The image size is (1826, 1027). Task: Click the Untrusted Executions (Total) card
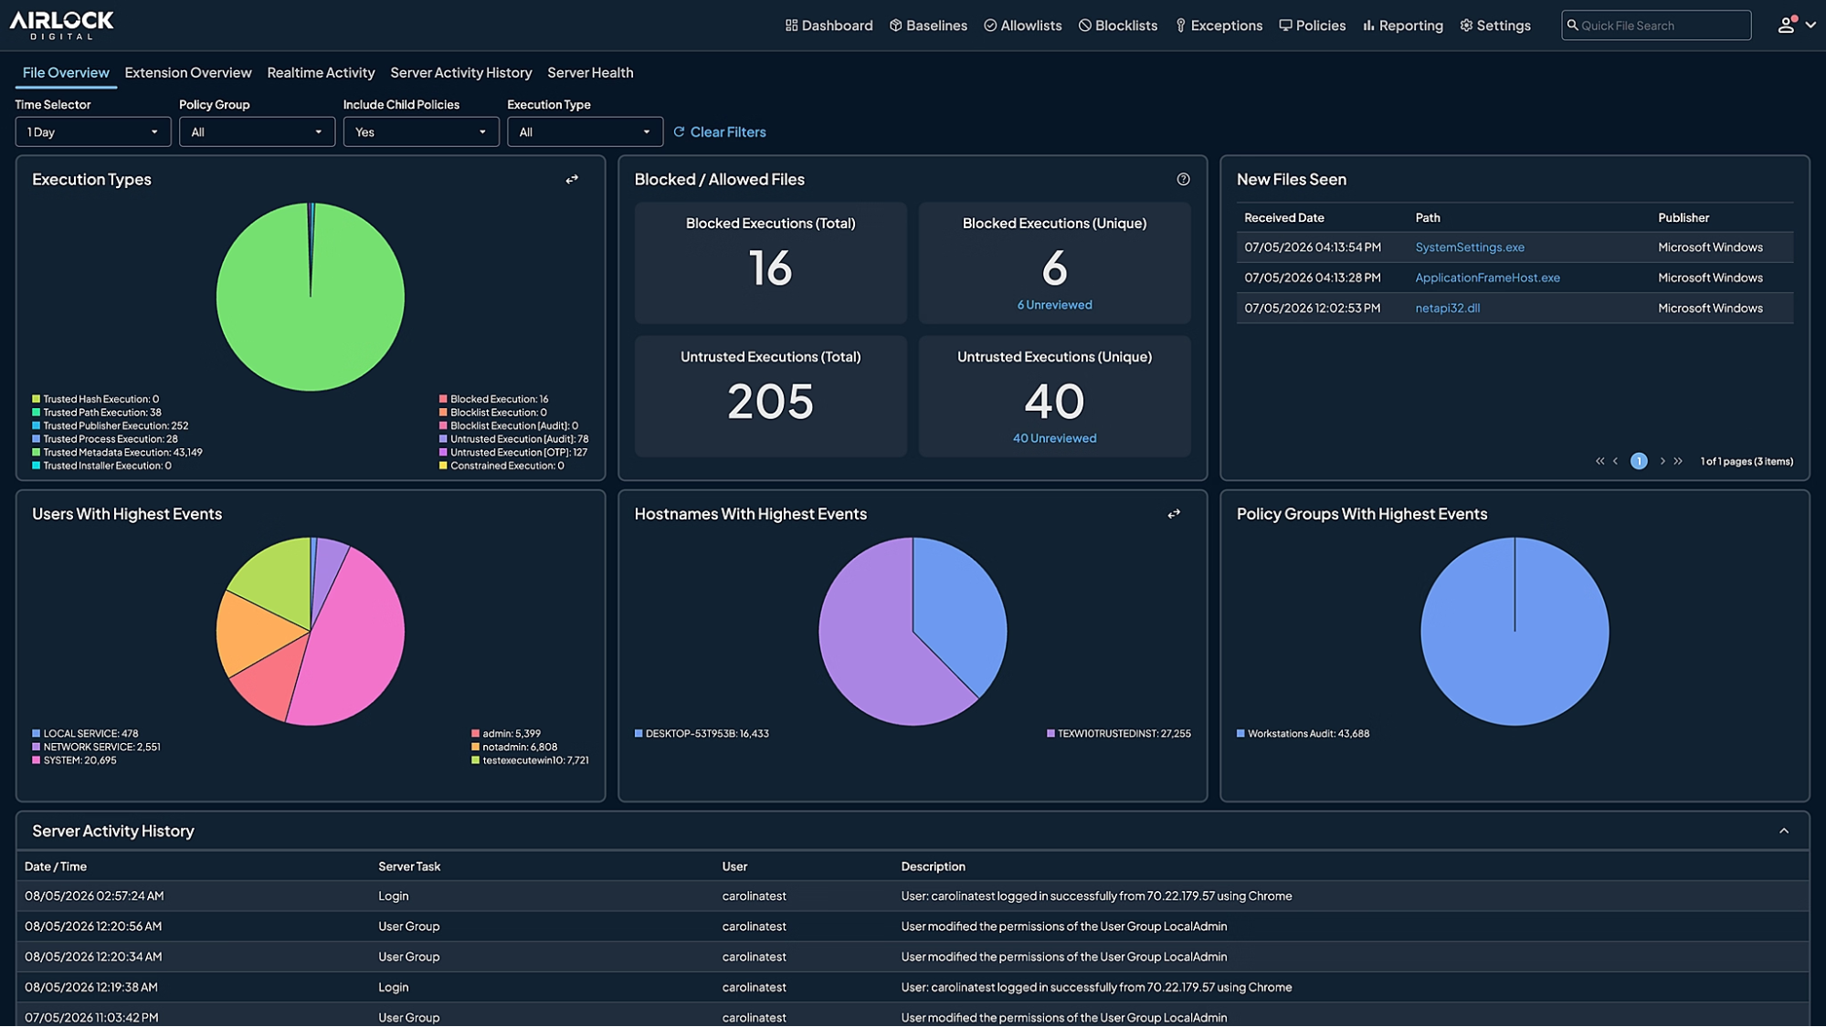[770, 396]
